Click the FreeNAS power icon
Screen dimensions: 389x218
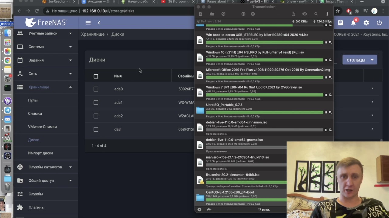tap(379, 23)
